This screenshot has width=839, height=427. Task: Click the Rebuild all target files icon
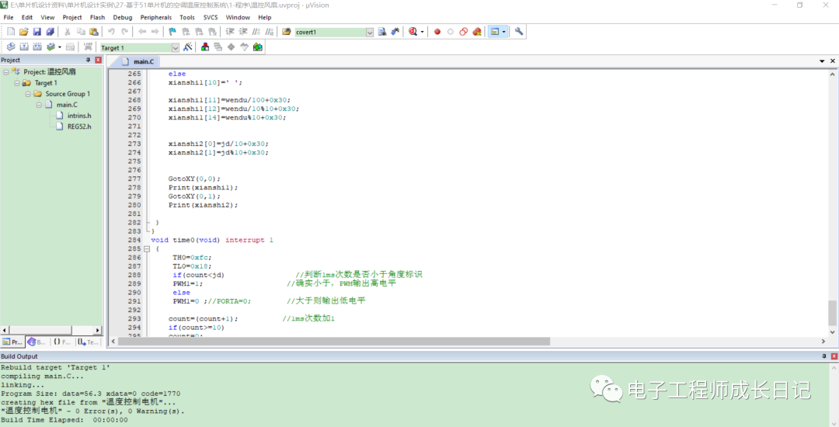pyautogui.click(x=37, y=47)
